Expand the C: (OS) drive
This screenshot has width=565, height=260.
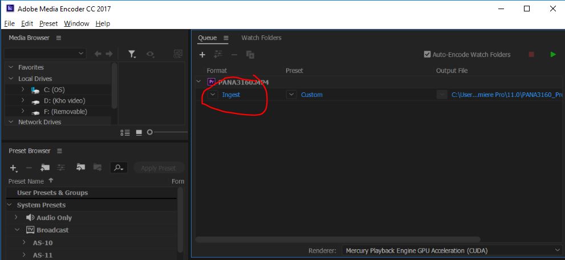tap(22, 90)
